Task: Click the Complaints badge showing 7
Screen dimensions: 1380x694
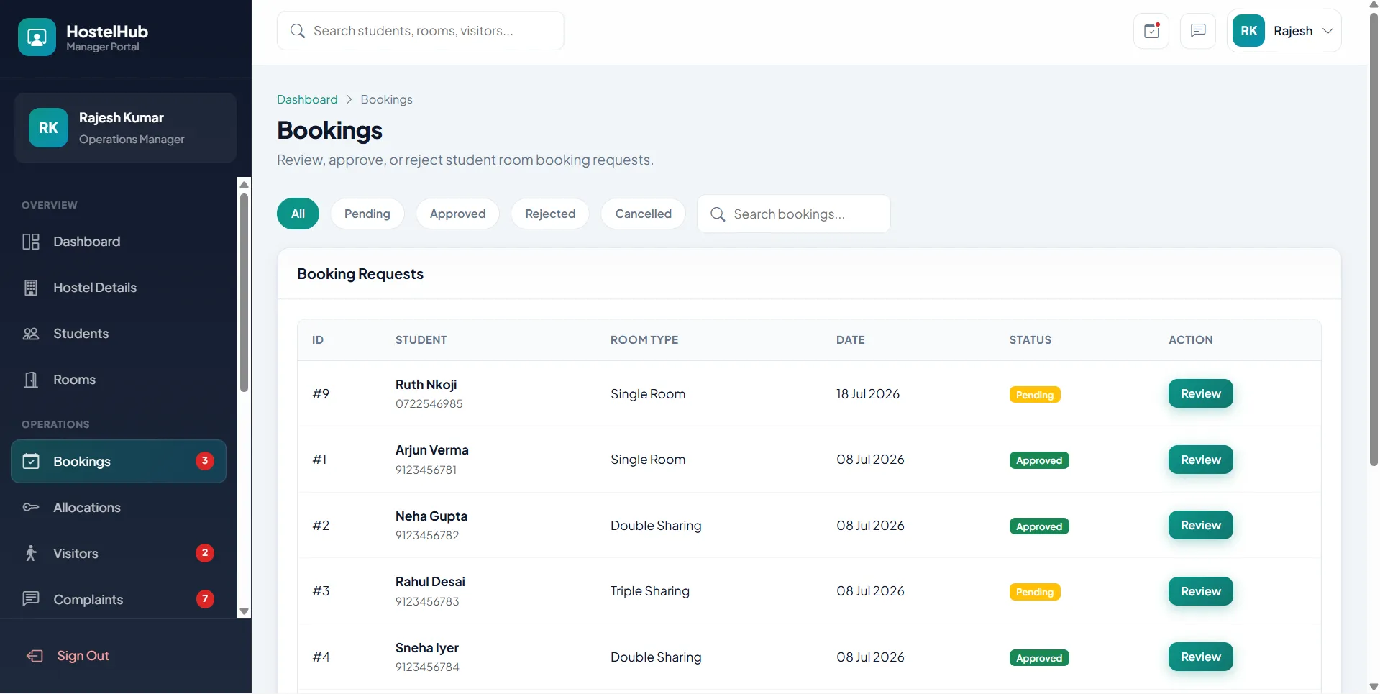Action: click(205, 599)
